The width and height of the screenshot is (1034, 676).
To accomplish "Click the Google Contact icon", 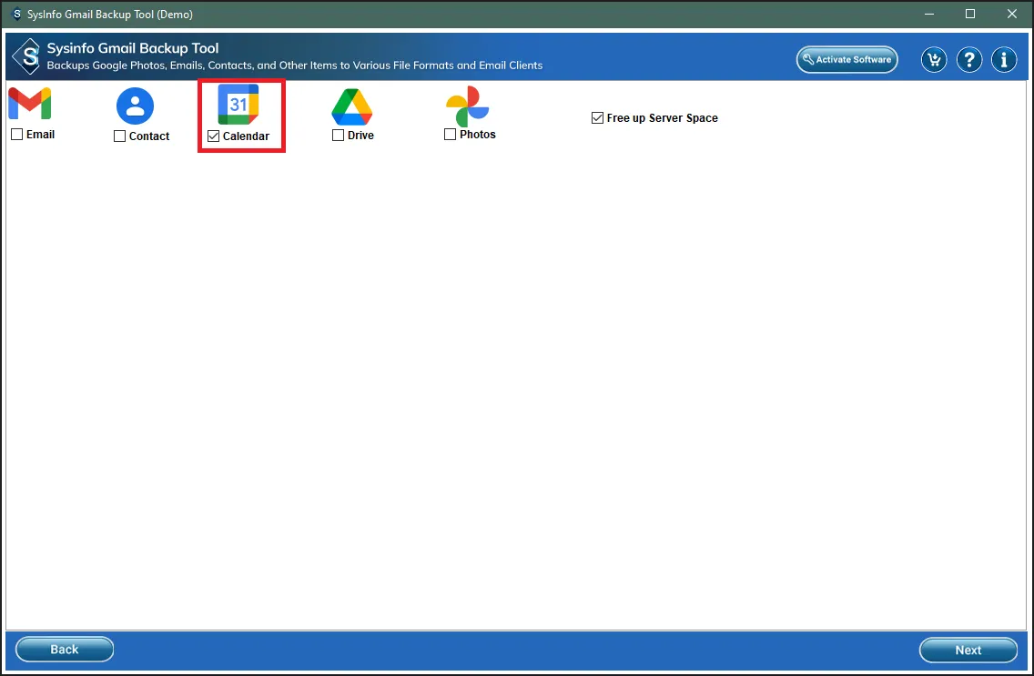I will [x=136, y=106].
